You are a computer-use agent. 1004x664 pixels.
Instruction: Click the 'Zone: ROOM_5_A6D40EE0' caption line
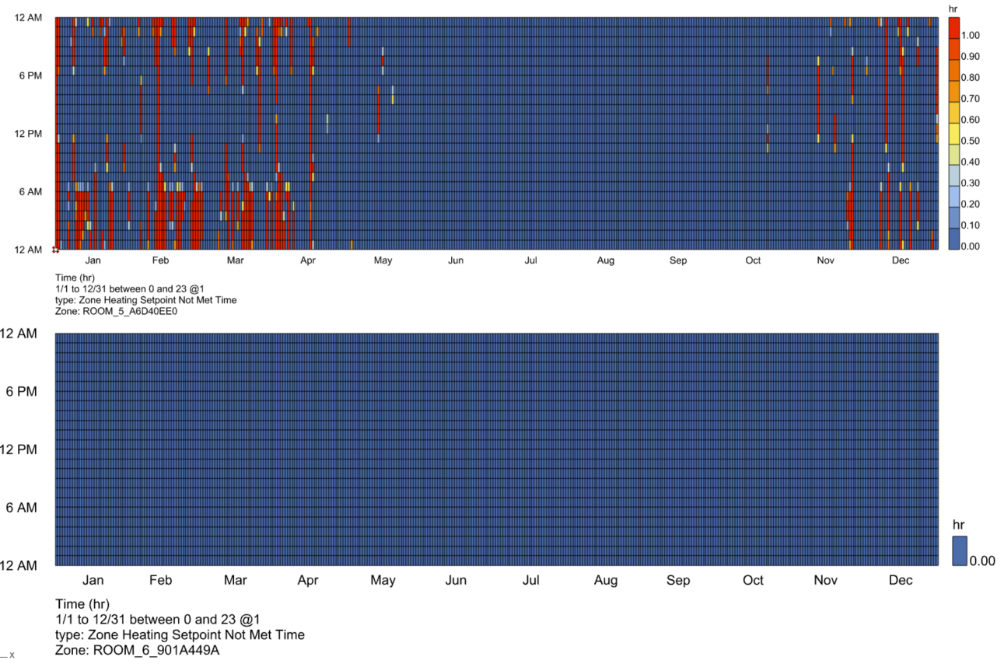click(x=117, y=311)
